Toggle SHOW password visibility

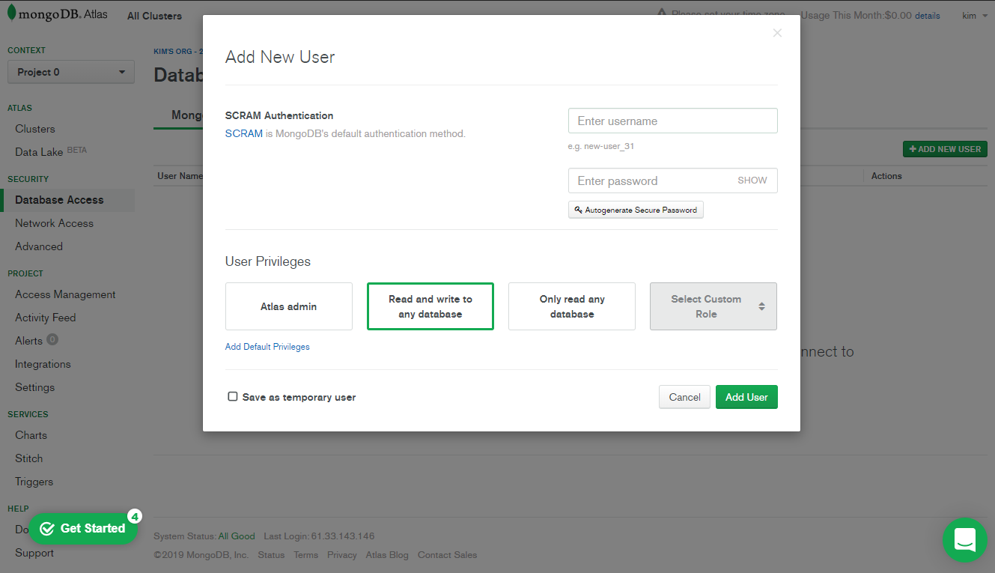click(x=752, y=181)
